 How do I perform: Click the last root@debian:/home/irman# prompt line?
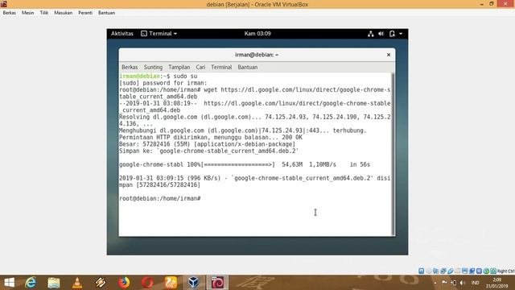160,198
